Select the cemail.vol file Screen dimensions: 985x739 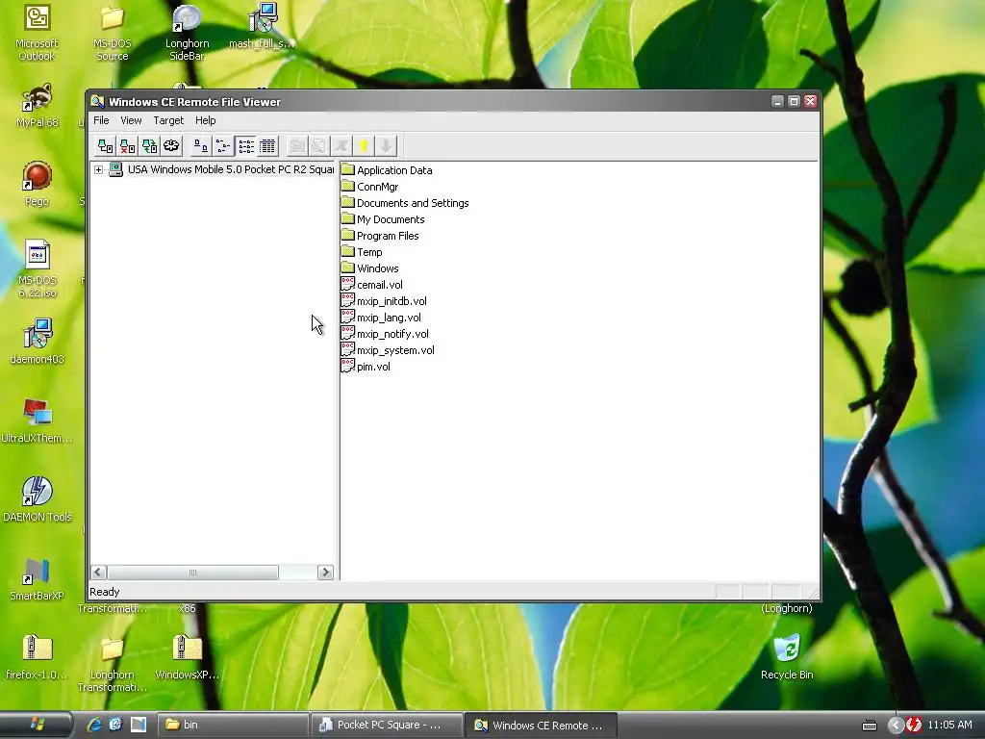tap(372, 284)
